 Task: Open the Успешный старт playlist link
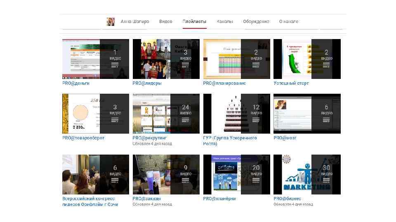pyautogui.click(x=291, y=83)
